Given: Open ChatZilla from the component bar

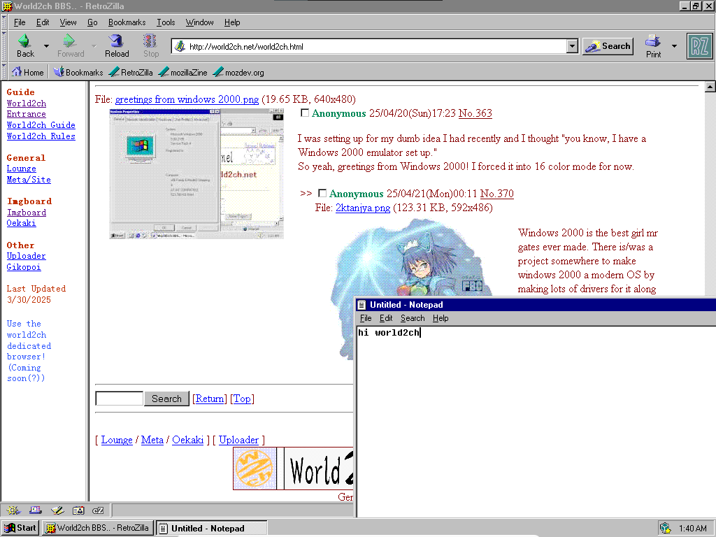Looking at the screenshot, I should coord(98,510).
